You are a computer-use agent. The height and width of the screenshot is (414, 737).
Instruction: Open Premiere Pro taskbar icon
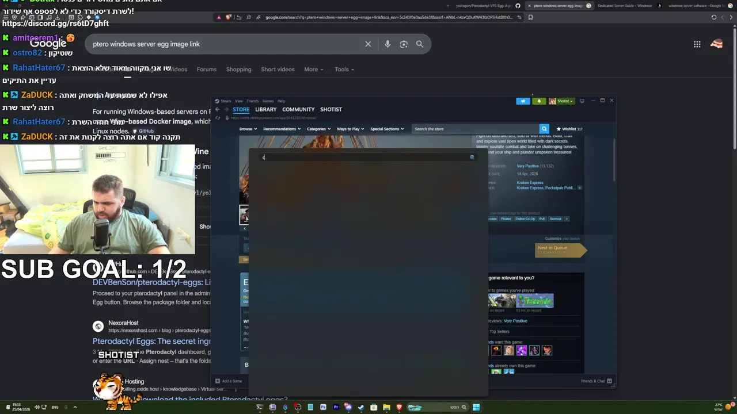coord(336,407)
